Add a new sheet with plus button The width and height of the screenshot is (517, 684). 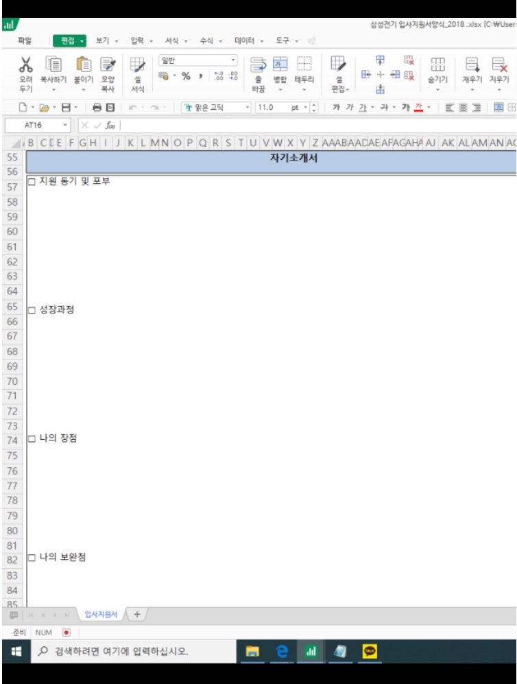pyautogui.click(x=136, y=614)
